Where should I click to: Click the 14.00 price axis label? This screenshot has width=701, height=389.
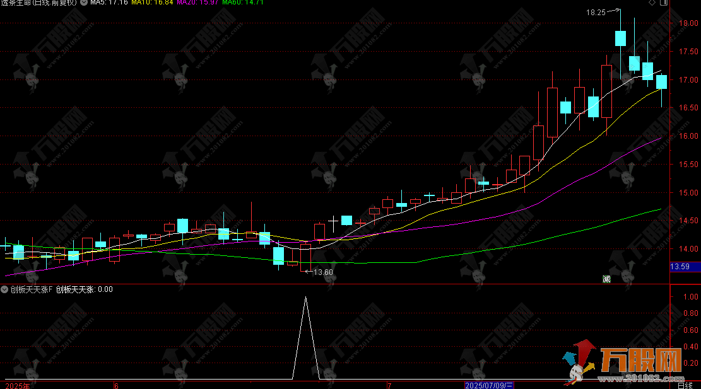[x=688, y=249]
